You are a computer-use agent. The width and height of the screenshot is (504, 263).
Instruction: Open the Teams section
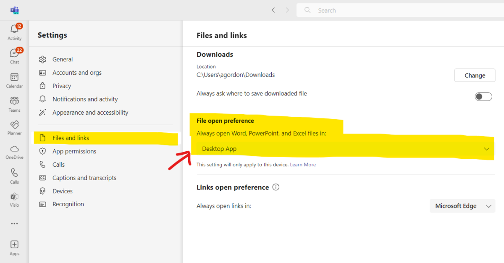(14, 104)
